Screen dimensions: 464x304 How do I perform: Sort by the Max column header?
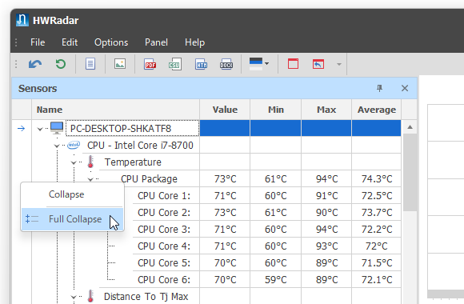(x=326, y=110)
